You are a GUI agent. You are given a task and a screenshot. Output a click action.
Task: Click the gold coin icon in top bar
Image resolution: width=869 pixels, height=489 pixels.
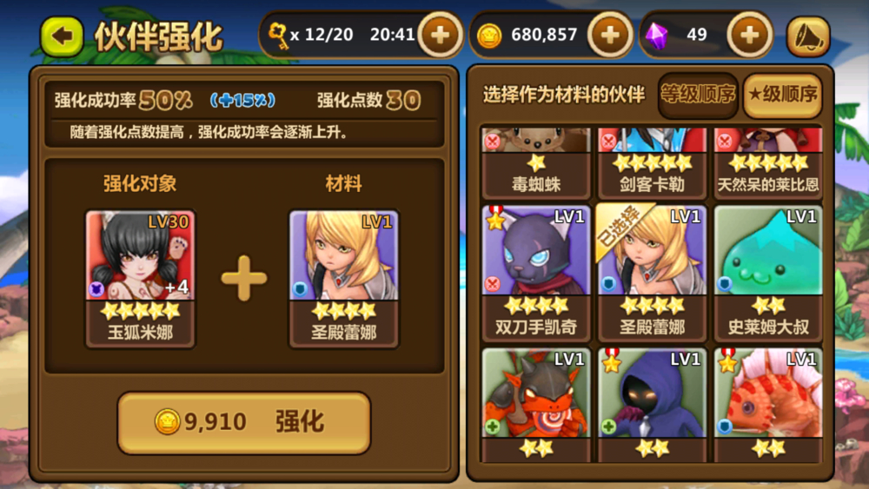point(488,36)
